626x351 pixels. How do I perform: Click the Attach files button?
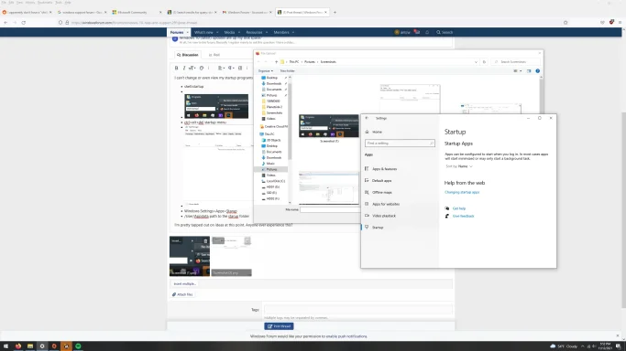182,294
